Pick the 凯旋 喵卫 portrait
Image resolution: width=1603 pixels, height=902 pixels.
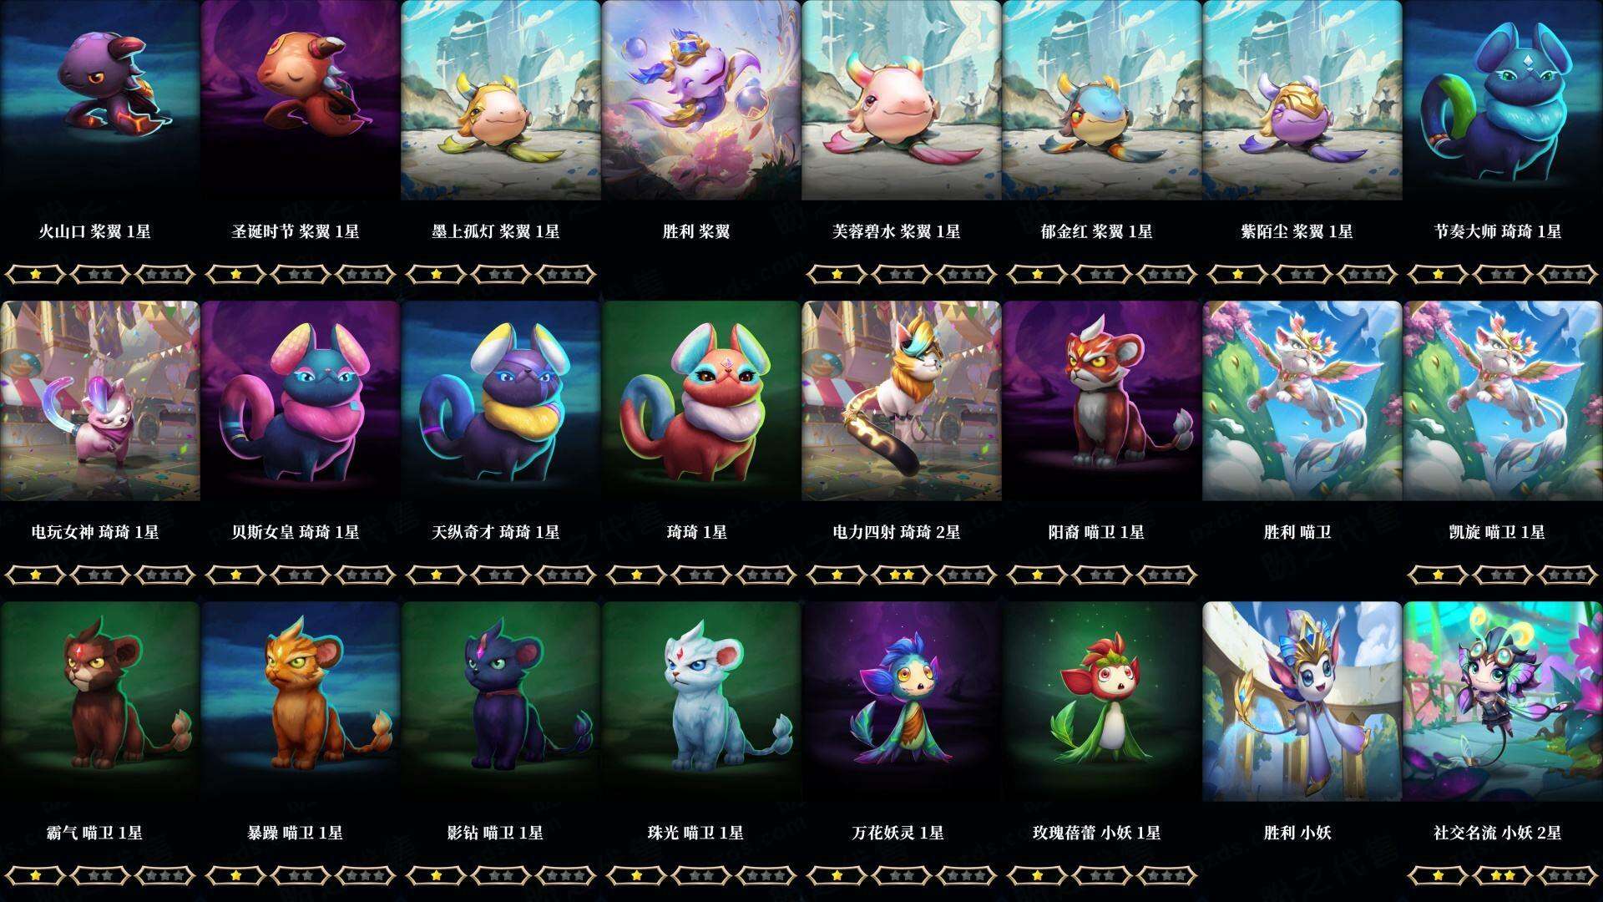(1502, 401)
